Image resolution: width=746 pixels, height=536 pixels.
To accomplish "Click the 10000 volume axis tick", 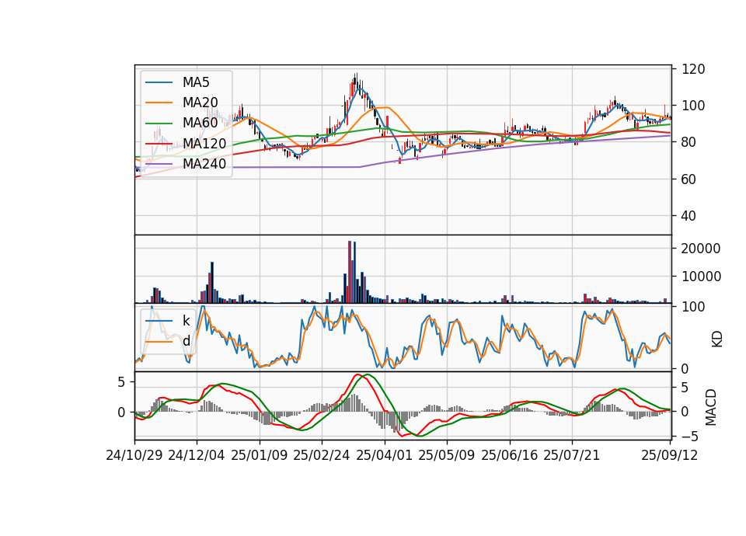I will click(701, 277).
